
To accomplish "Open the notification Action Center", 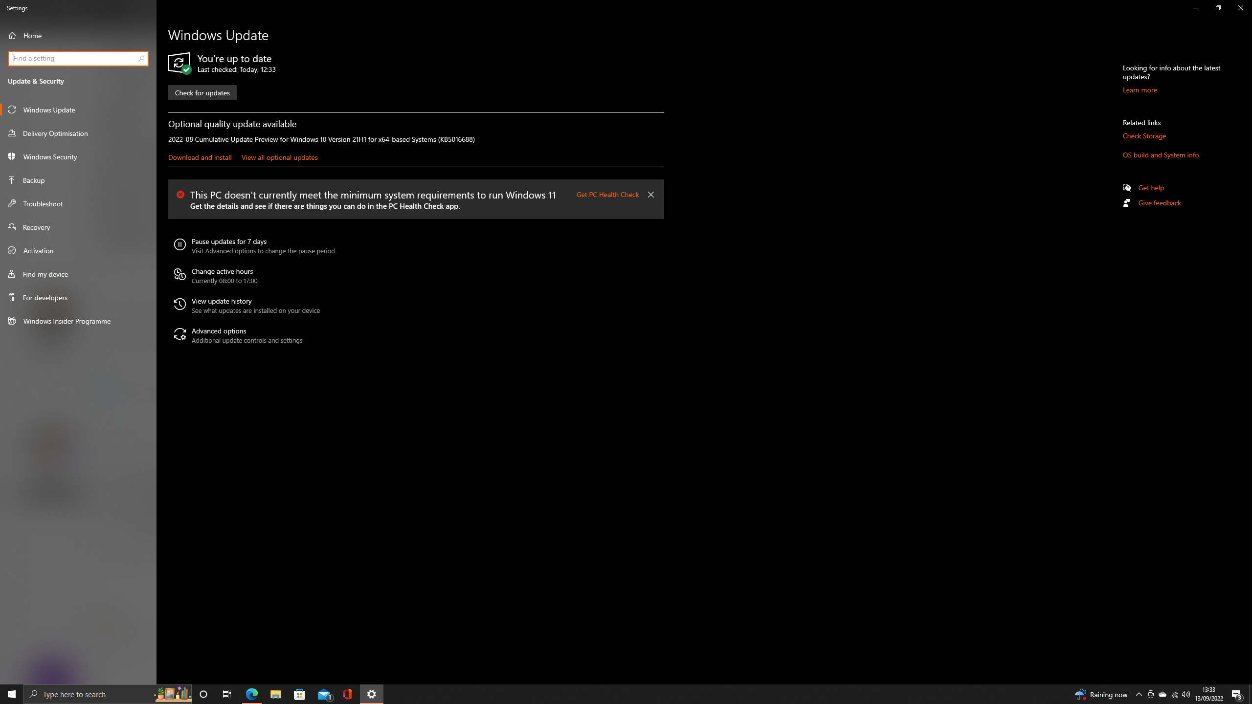I will point(1237,694).
